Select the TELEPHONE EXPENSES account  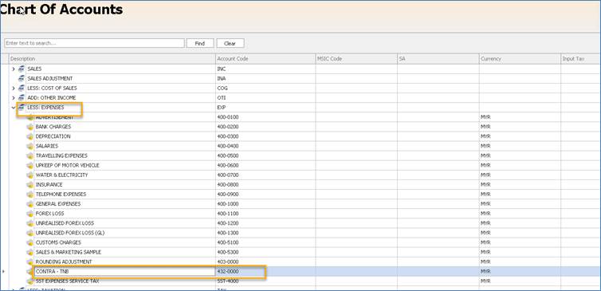coord(61,195)
